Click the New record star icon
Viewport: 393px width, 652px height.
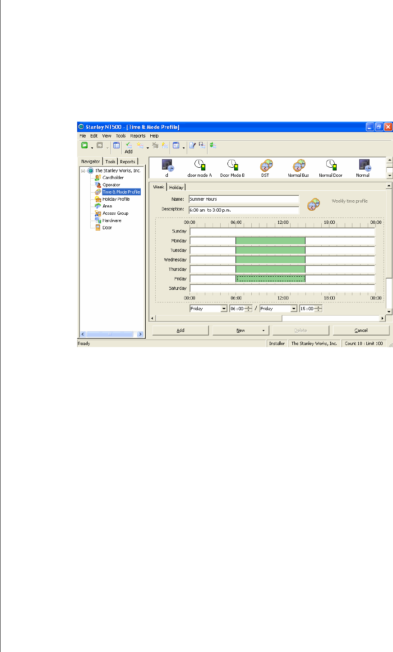click(140, 145)
